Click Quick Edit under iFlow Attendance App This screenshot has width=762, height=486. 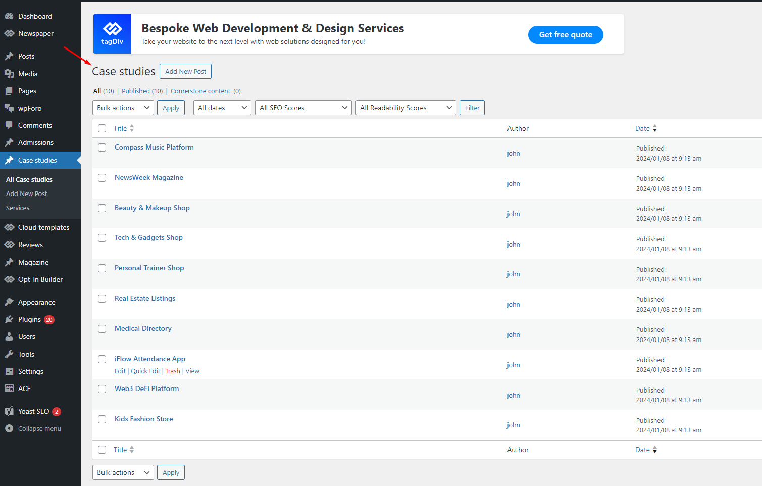[145, 371]
